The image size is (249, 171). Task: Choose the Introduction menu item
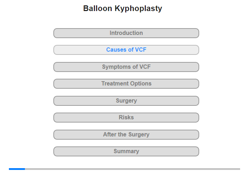click(x=126, y=33)
